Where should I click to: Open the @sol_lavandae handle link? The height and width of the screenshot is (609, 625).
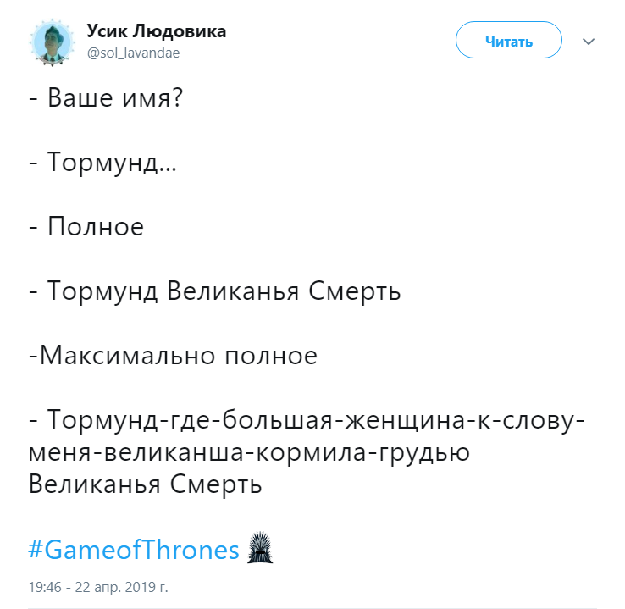click(x=133, y=53)
